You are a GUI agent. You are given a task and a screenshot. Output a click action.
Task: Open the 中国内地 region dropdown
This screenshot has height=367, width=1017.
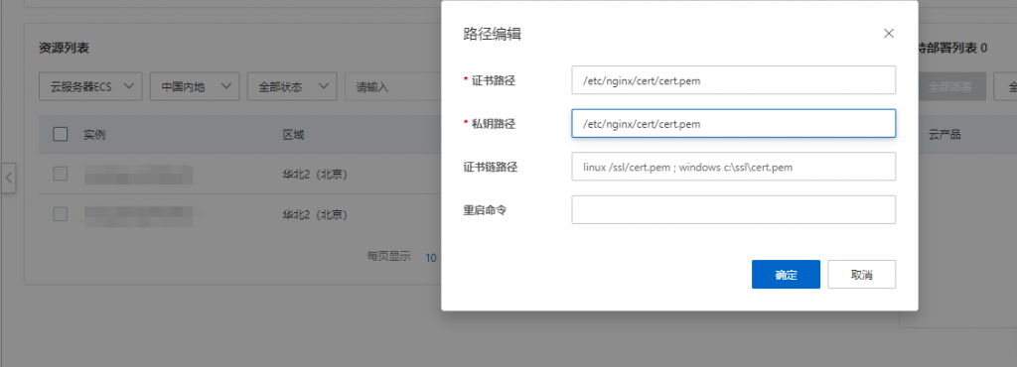(195, 86)
